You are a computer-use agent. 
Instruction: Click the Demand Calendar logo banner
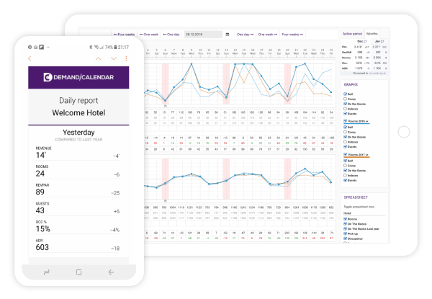[78, 76]
